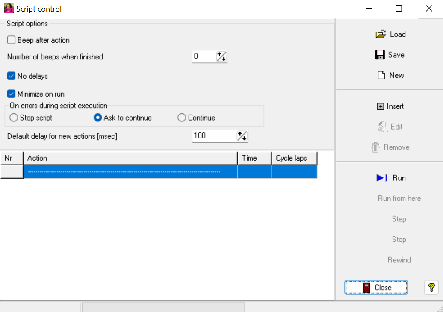Adjust default delay spinner arrows

(242, 136)
